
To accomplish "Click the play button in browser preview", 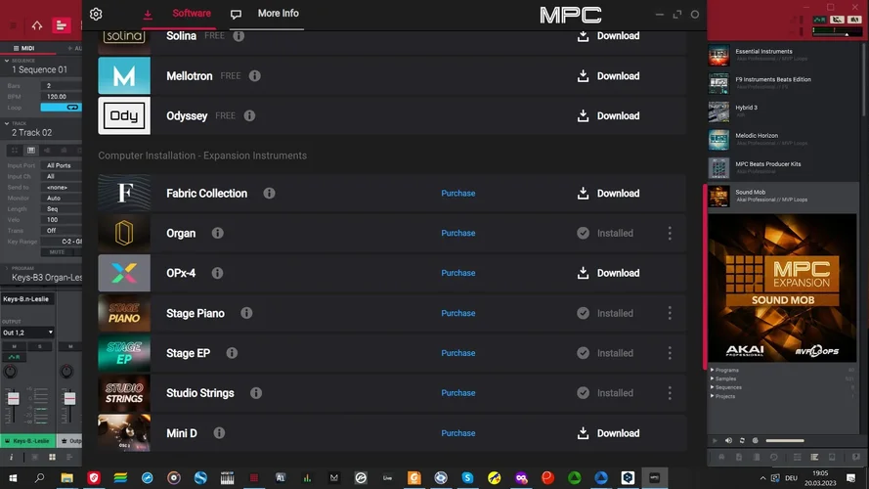I will click(715, 441).
